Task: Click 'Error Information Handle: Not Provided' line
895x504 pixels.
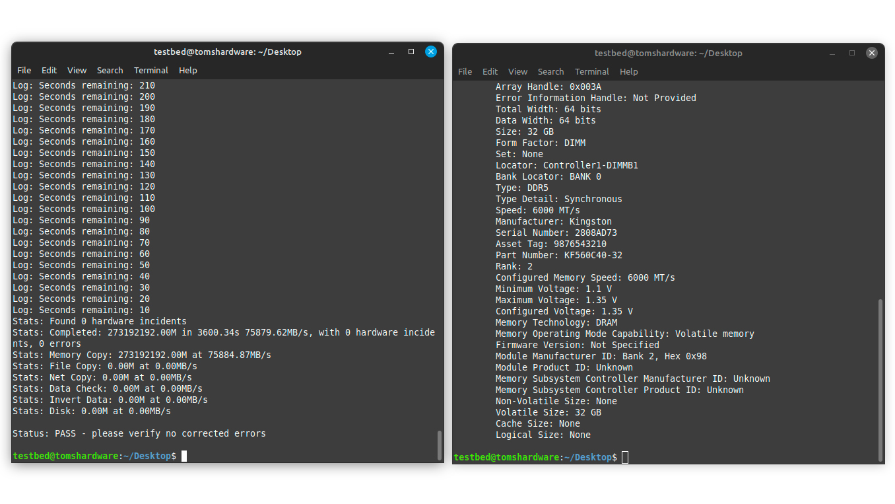Action: coord(596,98)
